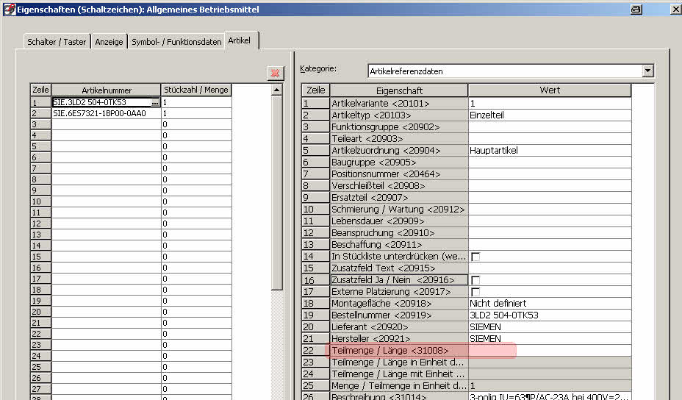Screen dimensions: 682x400
Task: Select 'Teilmenge / Länge in Einheit d...' row
Action: click(399, 362)
